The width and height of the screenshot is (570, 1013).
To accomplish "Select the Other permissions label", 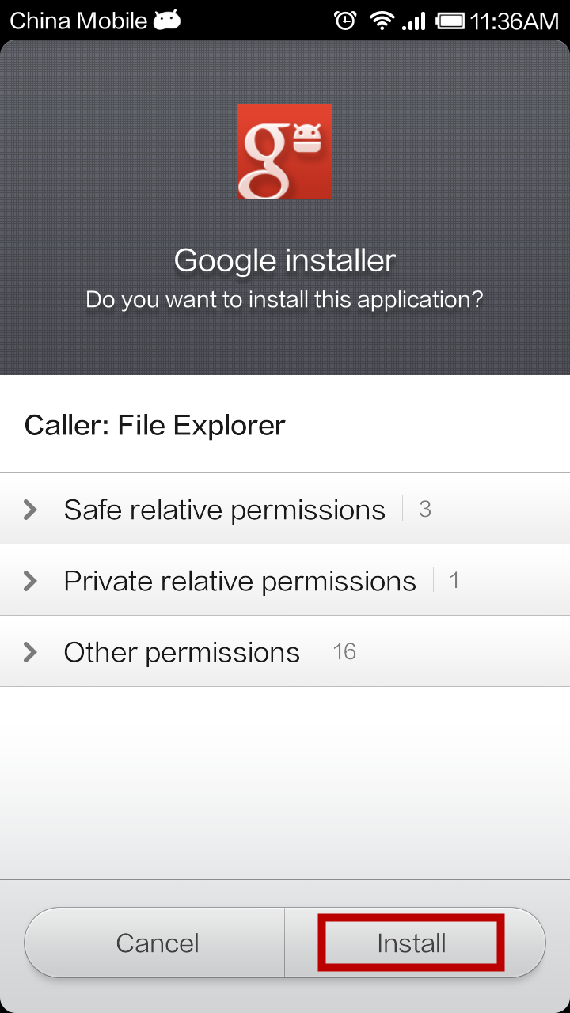I will [x=181, y=652].
